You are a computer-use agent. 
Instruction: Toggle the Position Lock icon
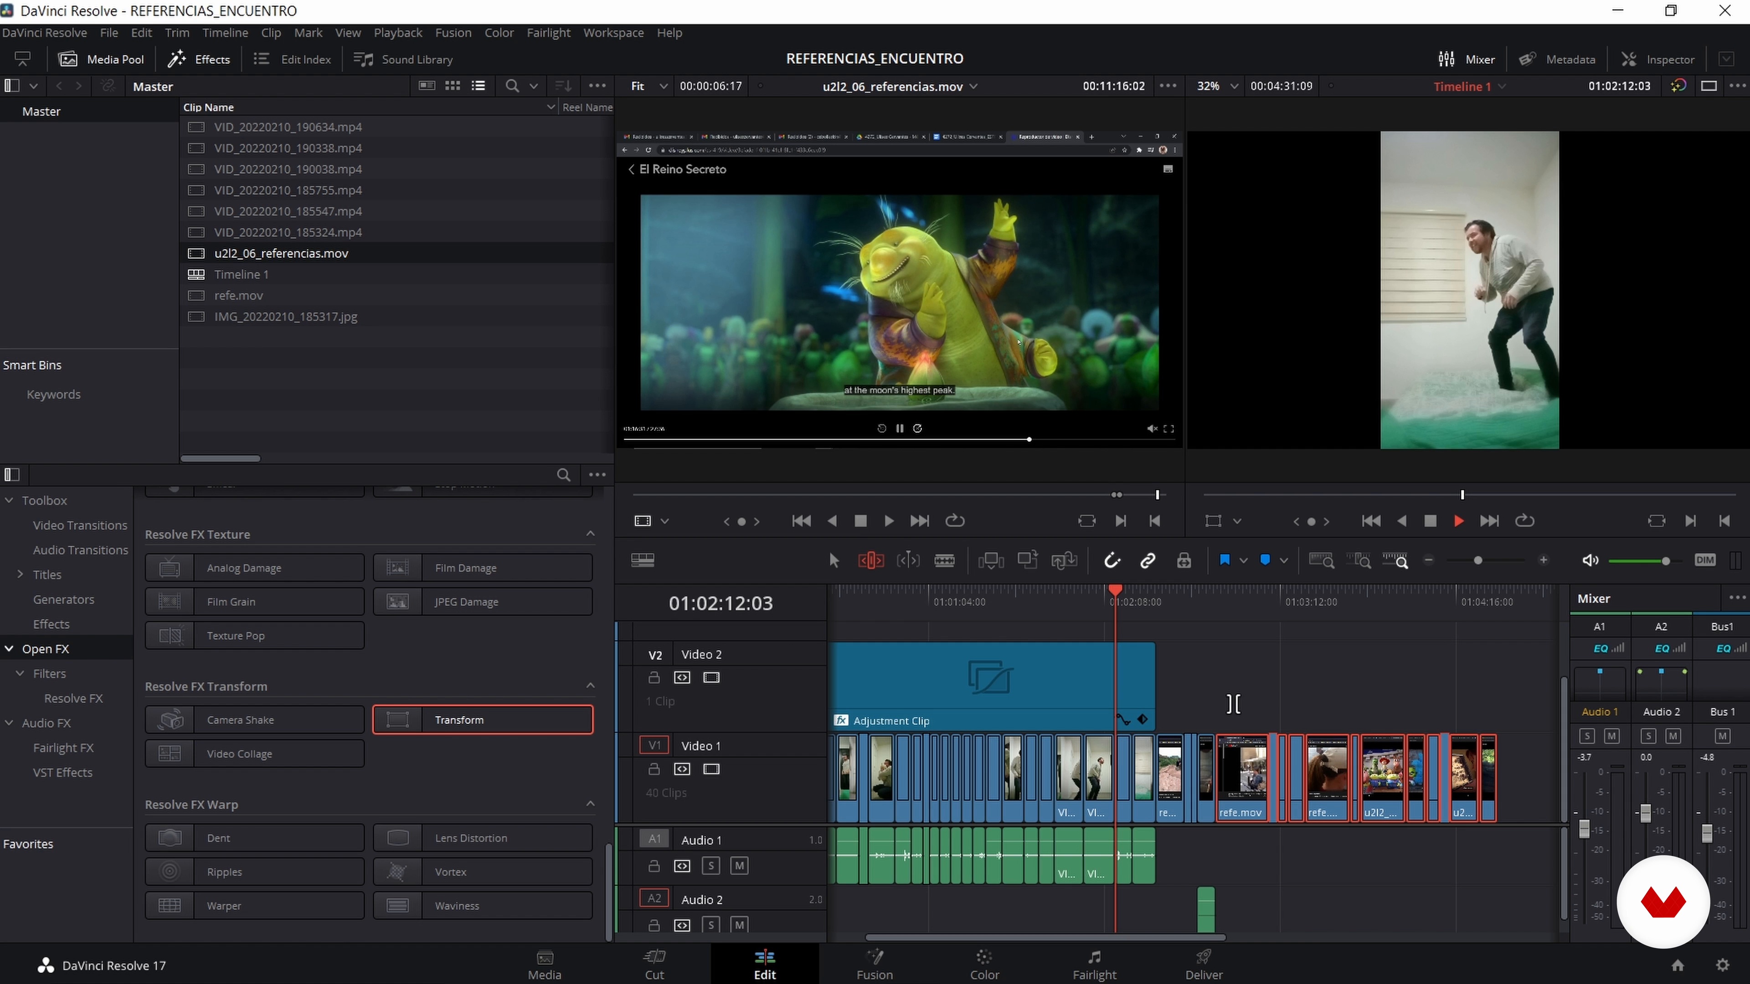tap(1184, 560)
